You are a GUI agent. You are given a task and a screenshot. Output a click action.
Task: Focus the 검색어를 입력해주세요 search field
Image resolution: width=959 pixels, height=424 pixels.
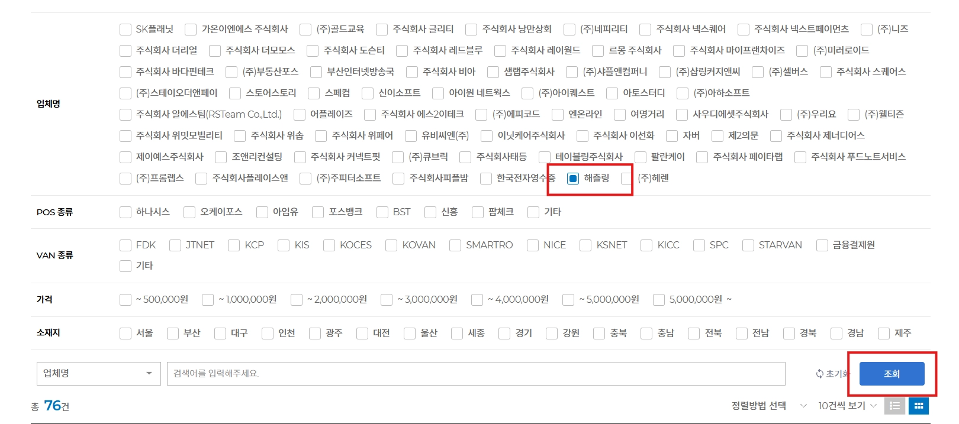point(476,374)
